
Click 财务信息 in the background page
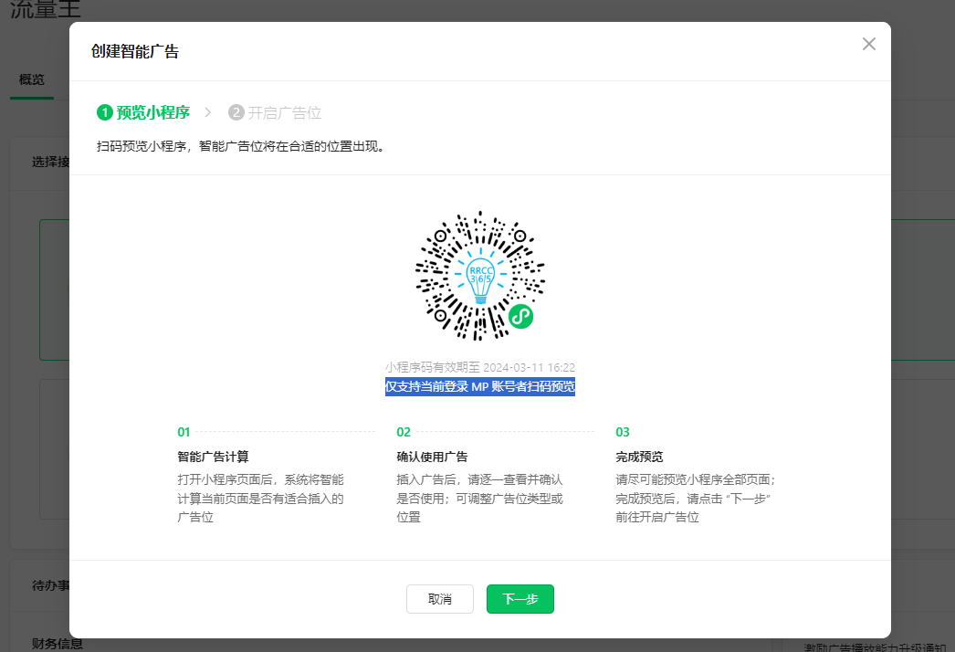point(58,644)
